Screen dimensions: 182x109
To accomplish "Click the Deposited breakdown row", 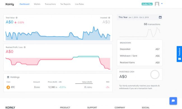I will coord(140,49).
